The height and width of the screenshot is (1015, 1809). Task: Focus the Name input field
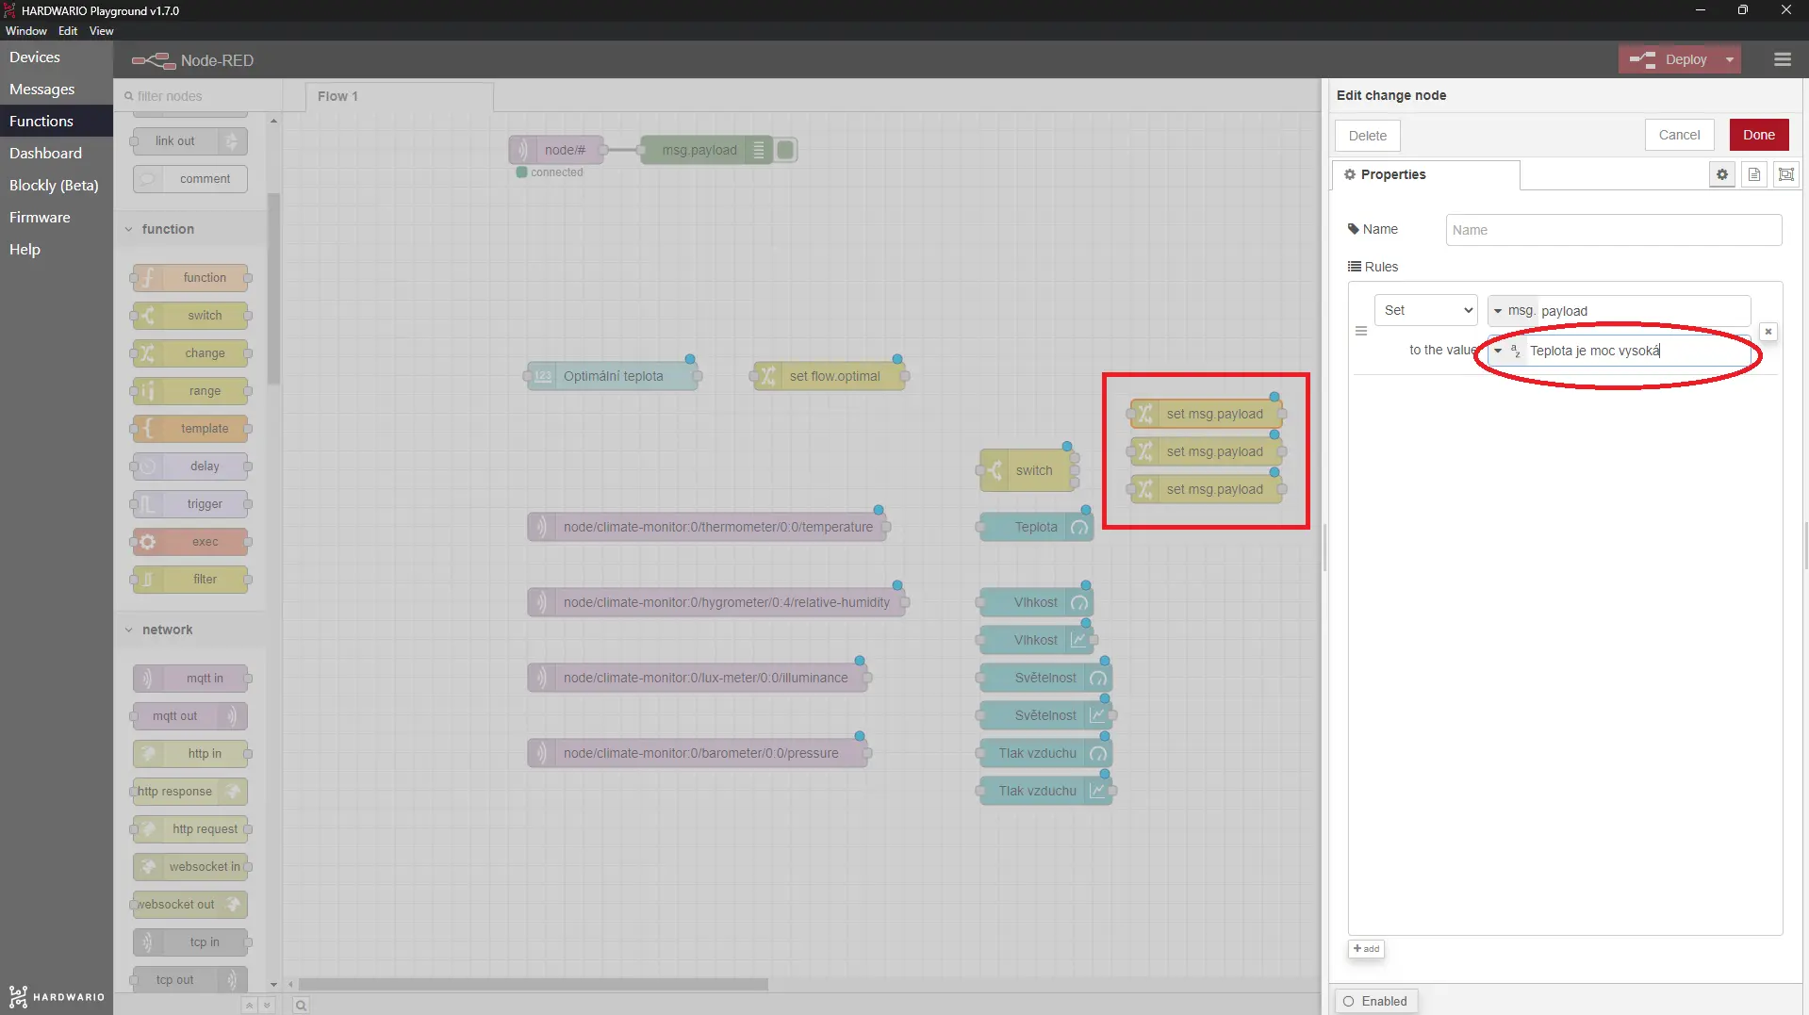pyautogui.click(x=1613, y=230)
